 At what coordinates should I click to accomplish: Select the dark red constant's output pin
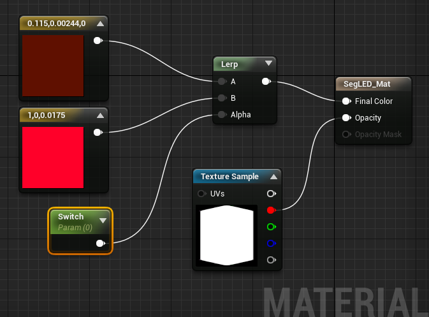click(98, 41)
